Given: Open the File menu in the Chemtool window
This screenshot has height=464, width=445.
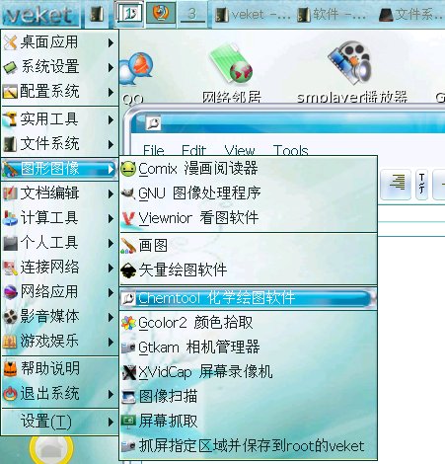Looking at the screenshot, I should [154, 151].
